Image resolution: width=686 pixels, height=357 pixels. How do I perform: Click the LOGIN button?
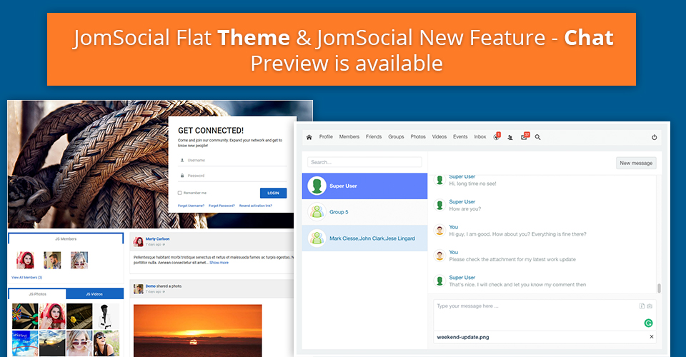coord(274,193)
